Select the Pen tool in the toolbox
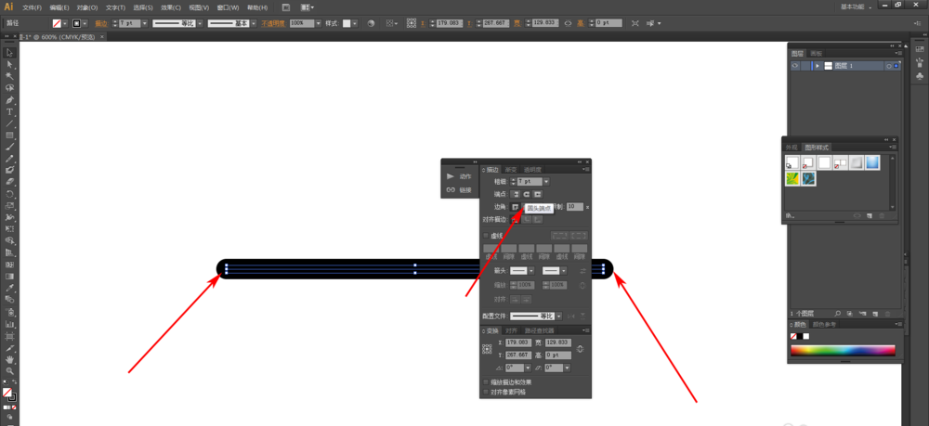Screen dimensions: 929x426 (9, 99)
